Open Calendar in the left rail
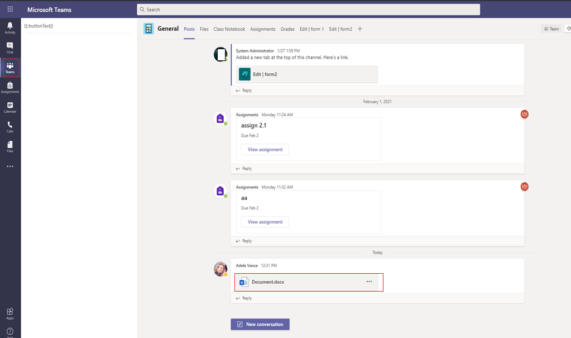Viewport: 571px width, 338px height. click(x=10, y=107)
